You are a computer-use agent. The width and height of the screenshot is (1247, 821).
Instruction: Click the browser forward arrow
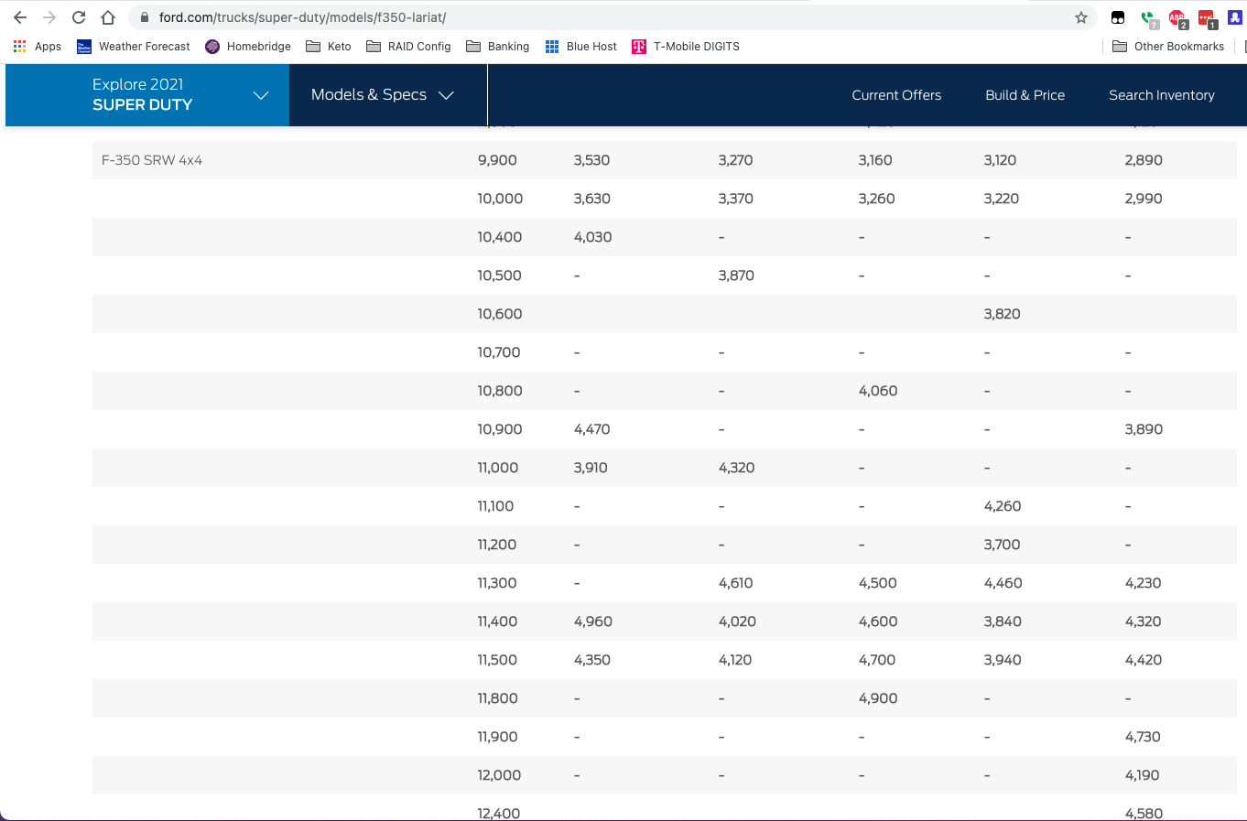[49, 17]
